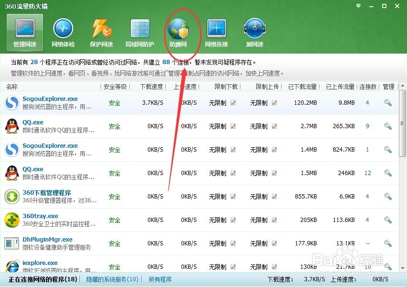The width and height of the screenshot is (407, 287).
Task: Click the iexplore.exe browser icon
Action: pyautogui.click(x=12, y=265)
